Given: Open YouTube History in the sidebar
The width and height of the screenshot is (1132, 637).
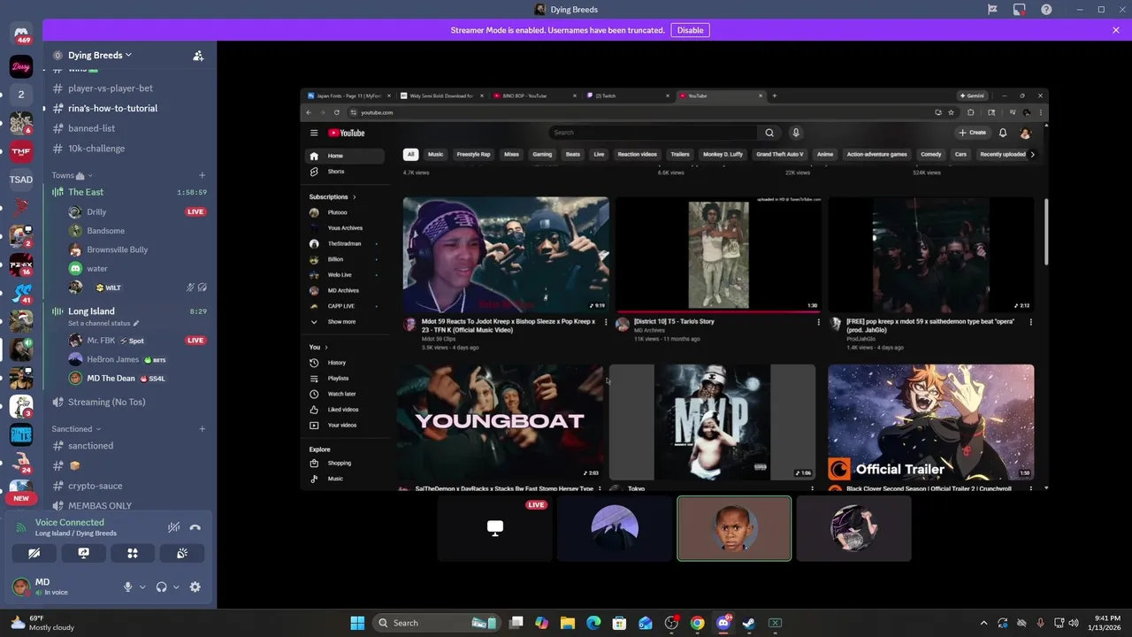Looking at the screenshot, I should (337, 363).
